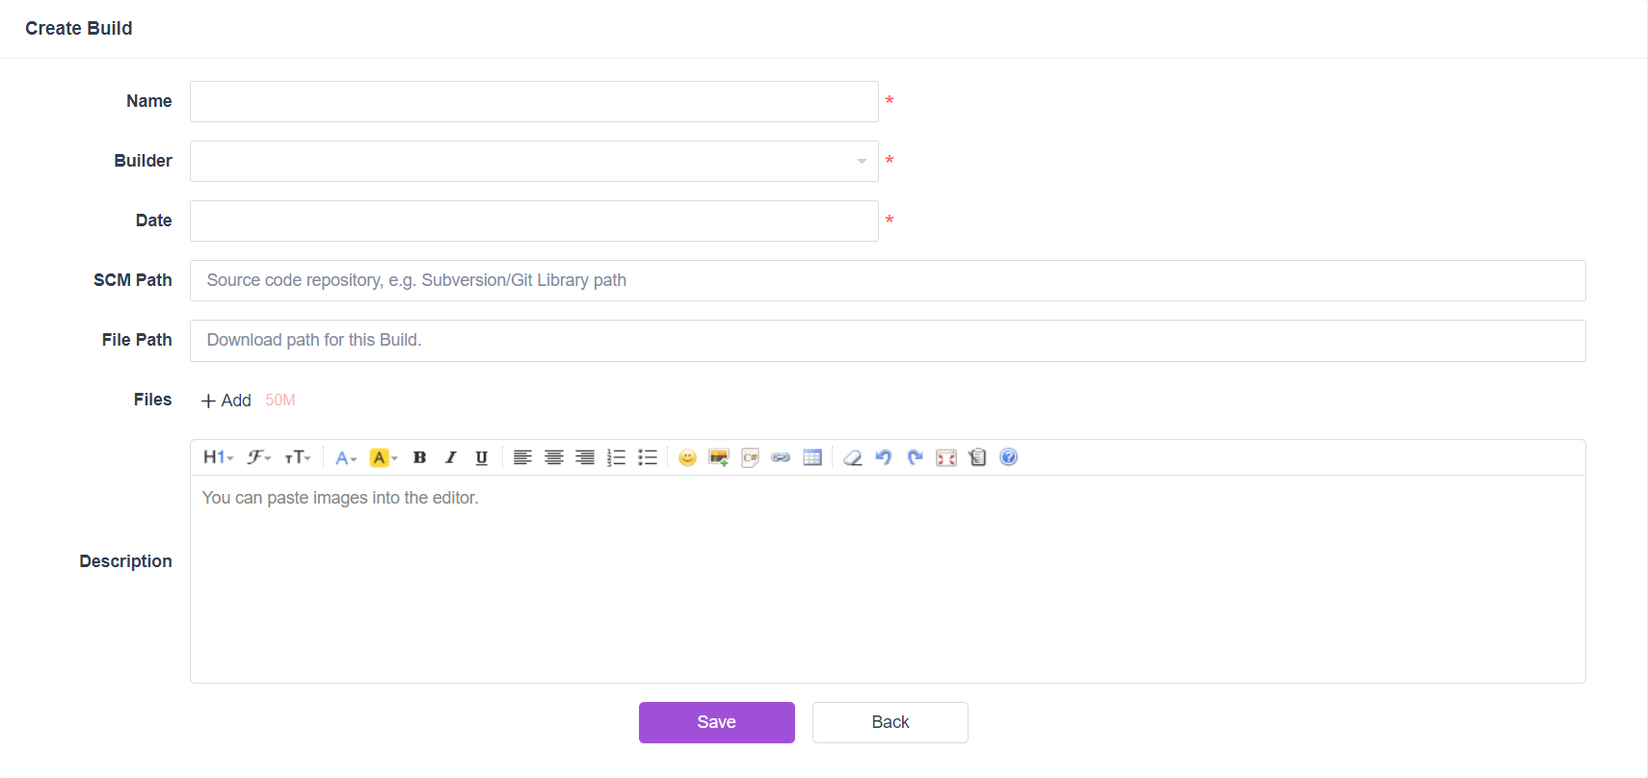Insert an emoticon into description
Screen dimensions: 1648x778
click(687, 457)
